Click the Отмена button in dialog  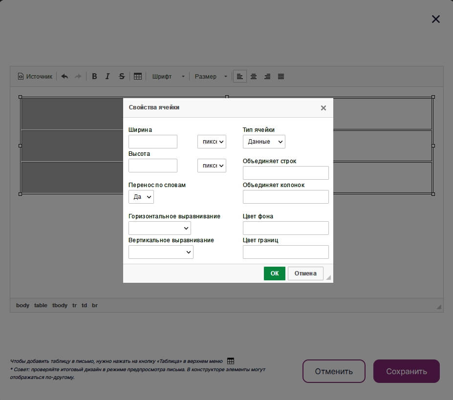coord(305,273)
